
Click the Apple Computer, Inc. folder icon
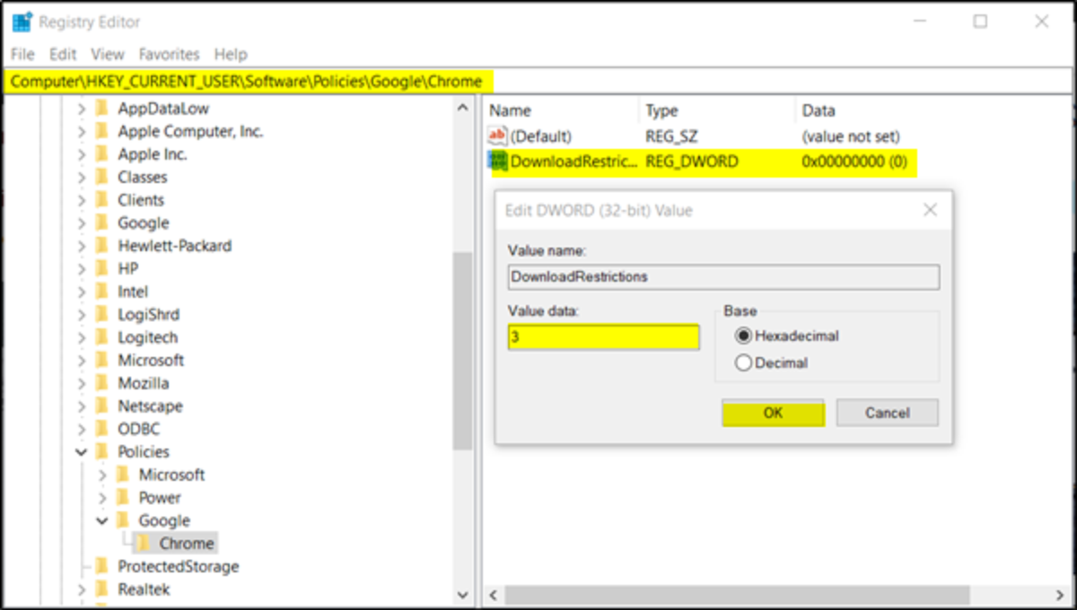tap(104, 132)
